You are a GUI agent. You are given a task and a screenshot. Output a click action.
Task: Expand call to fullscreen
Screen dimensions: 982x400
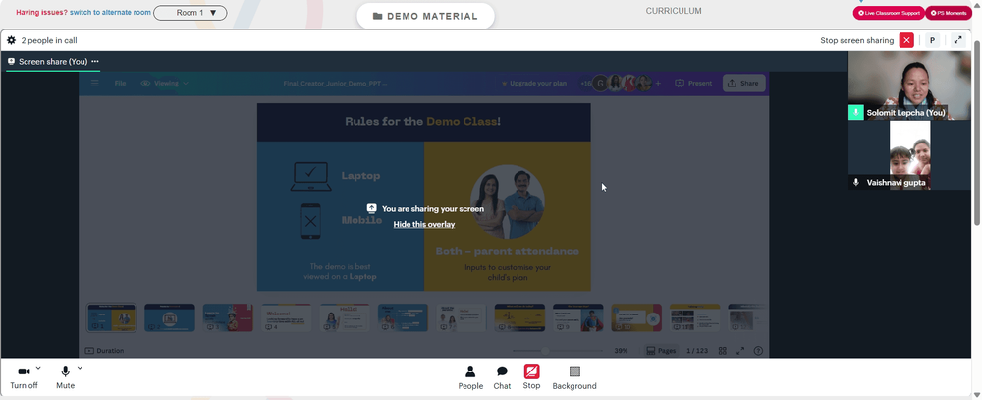[x=957, y=40]
